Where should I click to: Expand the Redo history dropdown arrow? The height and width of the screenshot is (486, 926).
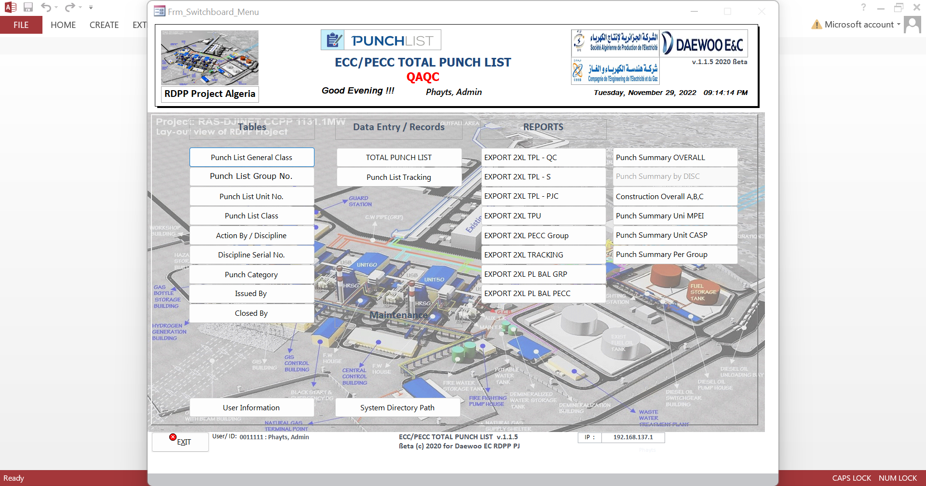[x=80, y=8]
